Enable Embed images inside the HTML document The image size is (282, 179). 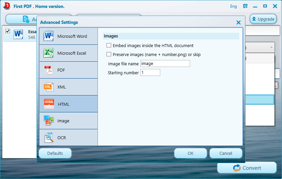(109, 45)
